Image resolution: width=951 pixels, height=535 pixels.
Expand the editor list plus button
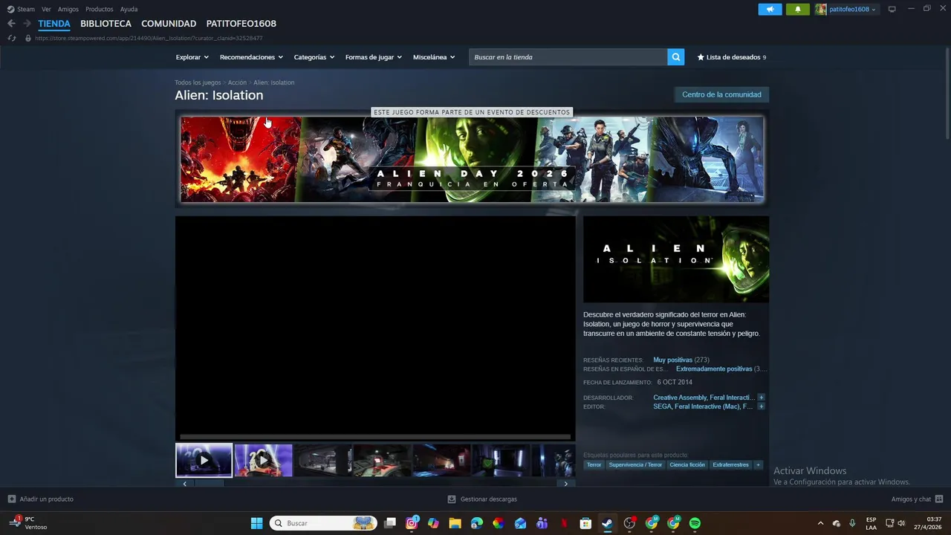click(x=761, y=406)
